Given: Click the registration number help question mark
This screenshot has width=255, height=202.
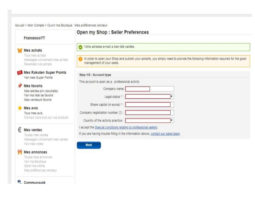Looking at the screenshot, I should click(120, 112).
